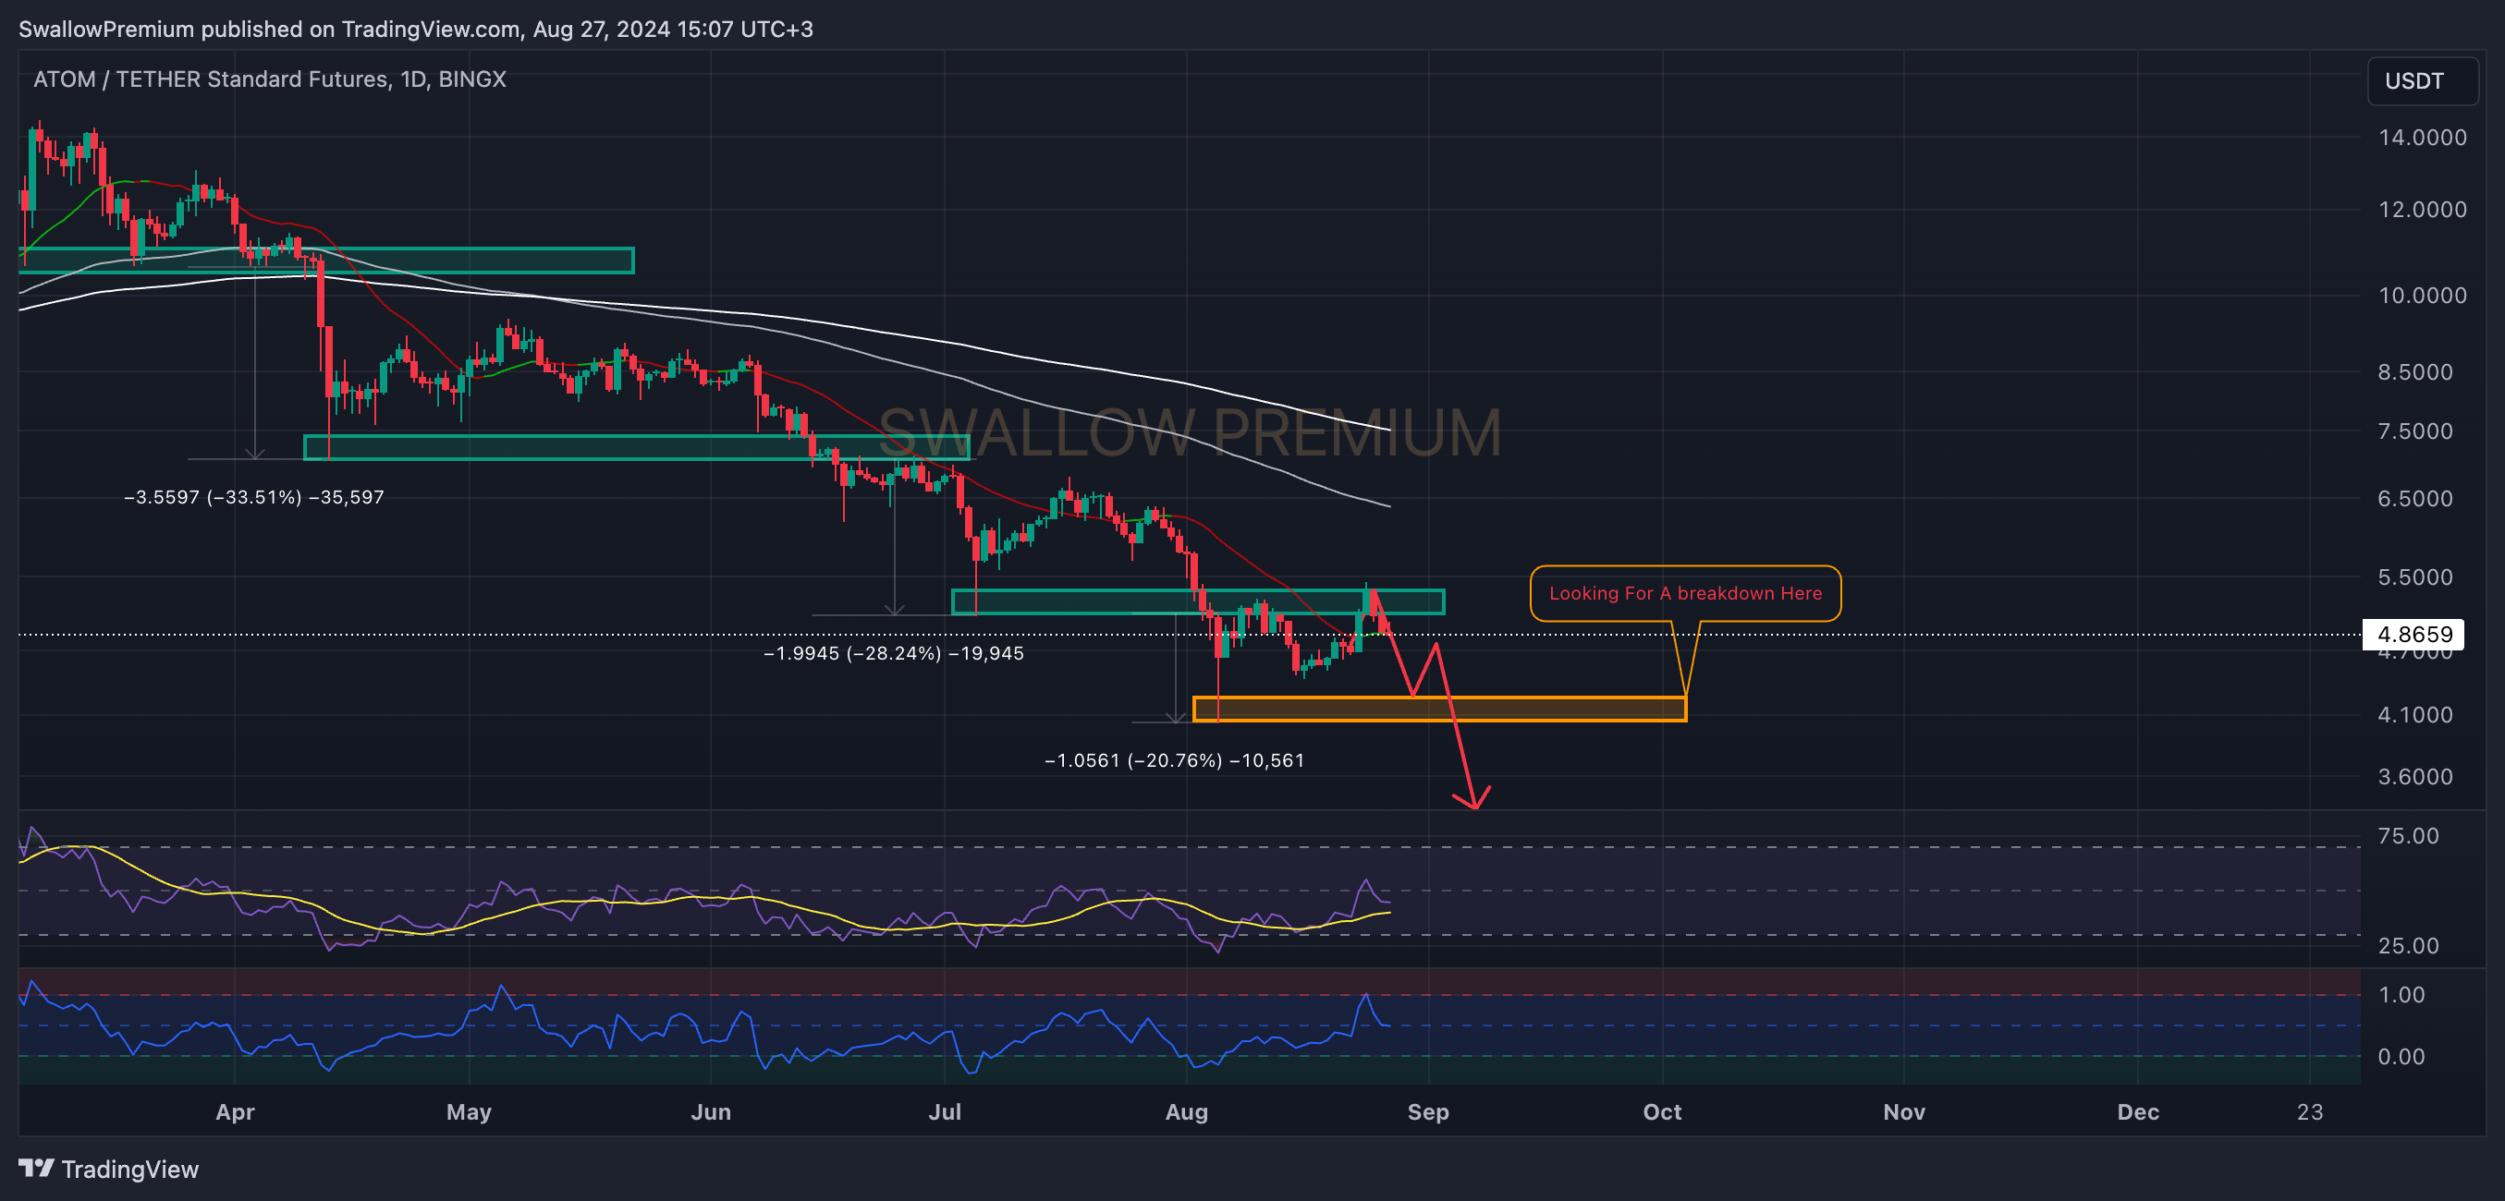The image size is (2505, 1201).
Task: Click the Jun label on time axis
Action: pos(711,1112)
